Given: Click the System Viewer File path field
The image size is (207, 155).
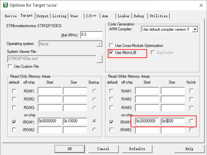Looking at the screenshot, I should point(52,59).
